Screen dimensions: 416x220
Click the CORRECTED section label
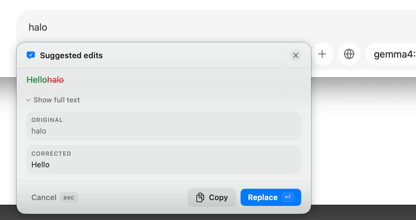(51, 154)
